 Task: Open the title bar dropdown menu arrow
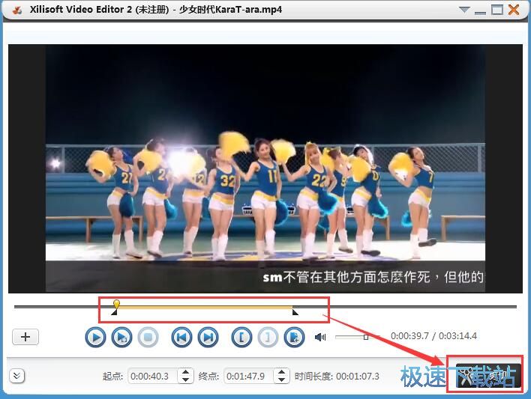point(464,10)
